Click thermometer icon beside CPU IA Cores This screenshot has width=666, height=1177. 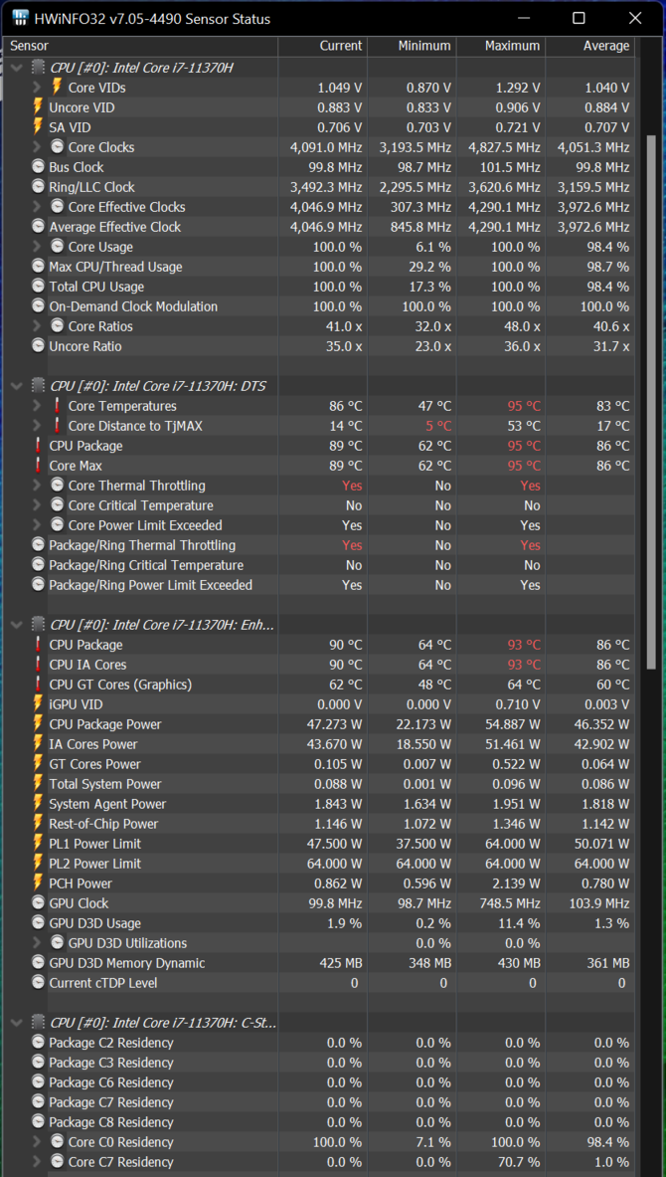[x=38, y=665]
